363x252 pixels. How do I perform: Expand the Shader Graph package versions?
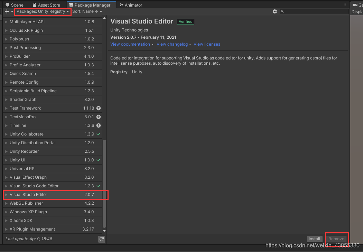[6, 100]
